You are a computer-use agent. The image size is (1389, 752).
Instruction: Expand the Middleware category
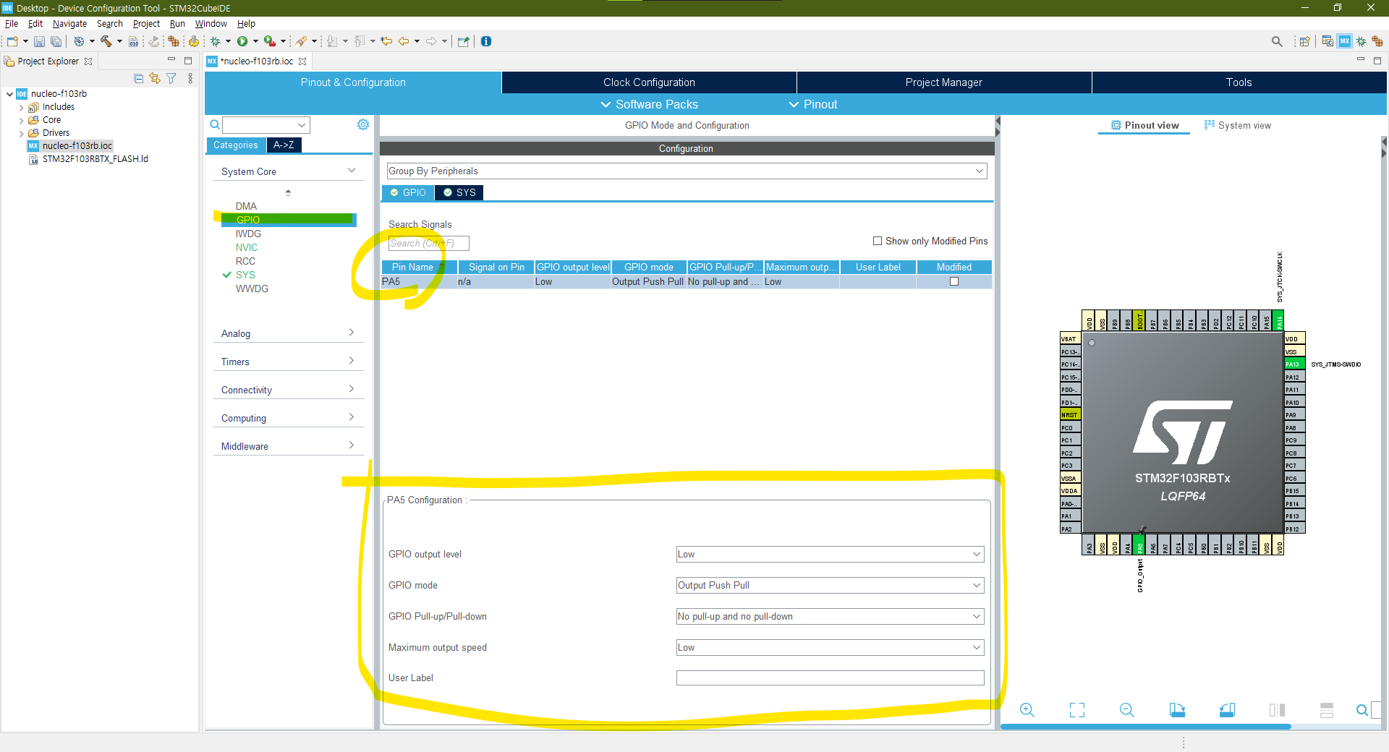pos(288,446)
